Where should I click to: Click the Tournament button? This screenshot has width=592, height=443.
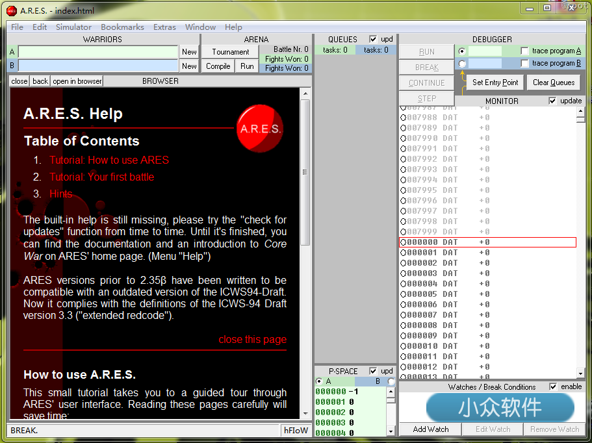point(230,52)
